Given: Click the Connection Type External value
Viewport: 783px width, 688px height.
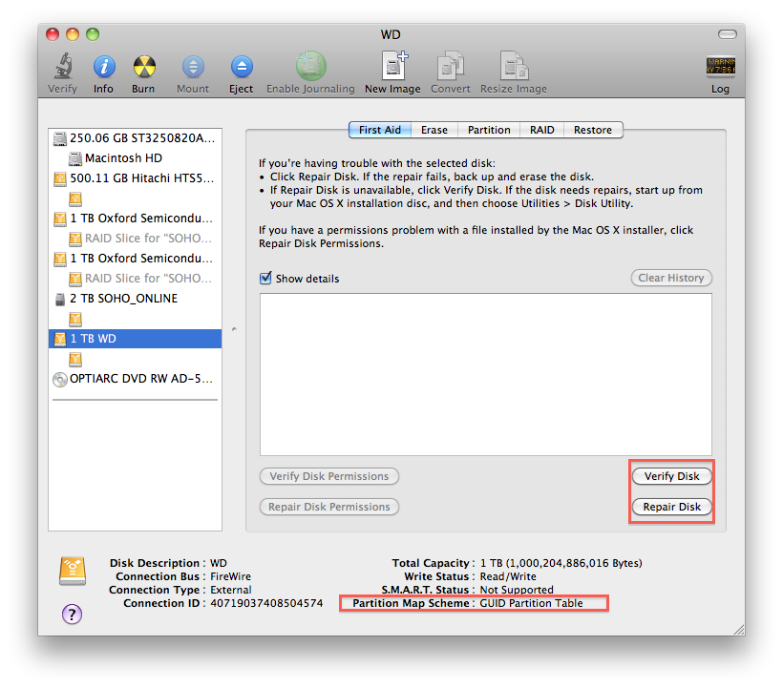Looking at the screenshot, I should point(231,590).
